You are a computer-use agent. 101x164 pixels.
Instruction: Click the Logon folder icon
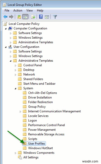[x=25, y=121]
